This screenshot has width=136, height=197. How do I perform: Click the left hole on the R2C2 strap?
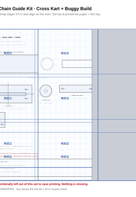[63, 89]
